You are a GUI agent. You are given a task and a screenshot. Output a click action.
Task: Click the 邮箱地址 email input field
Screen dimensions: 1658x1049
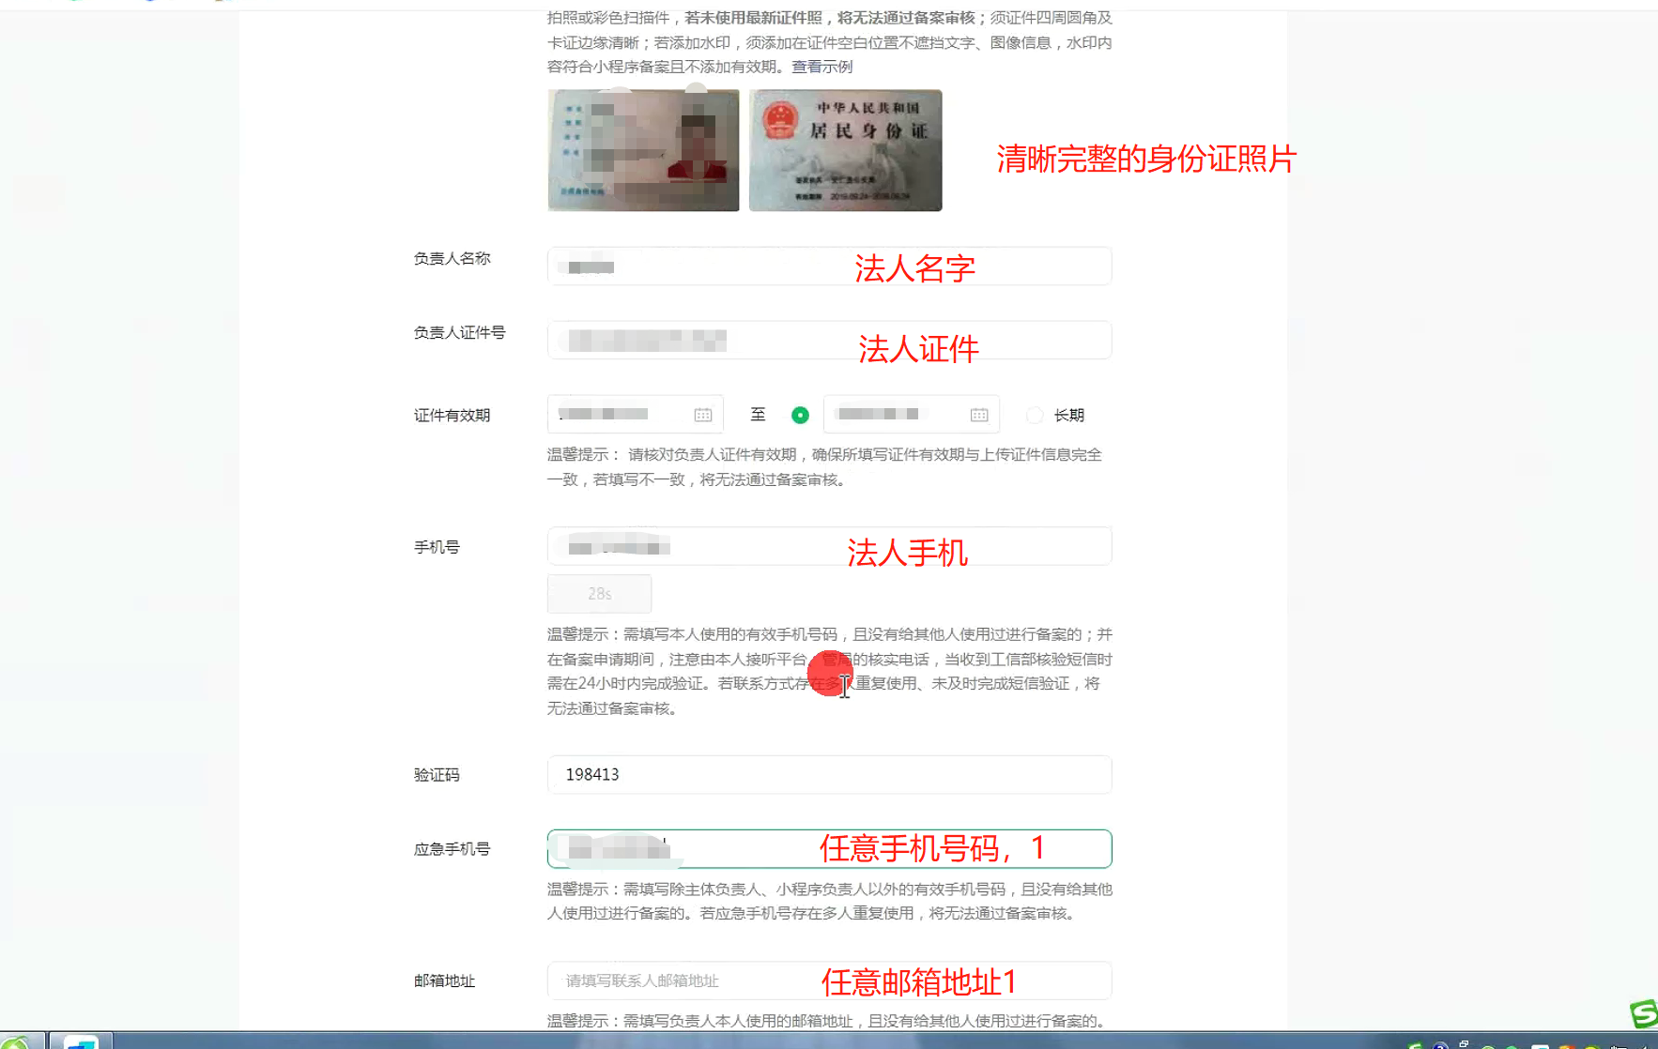tap(830, 981)
